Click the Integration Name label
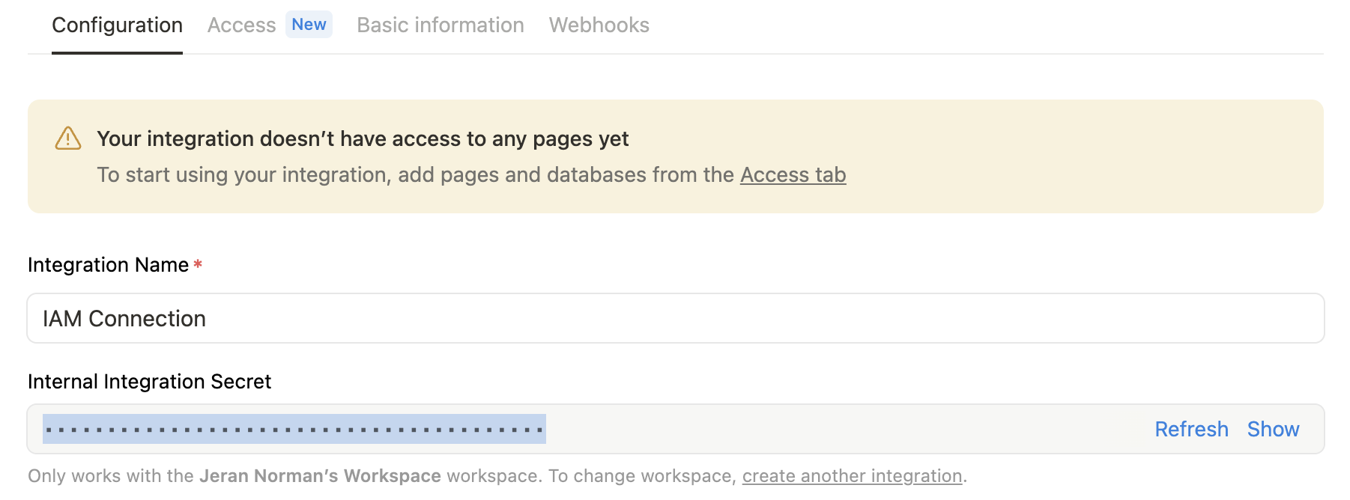 108,264
